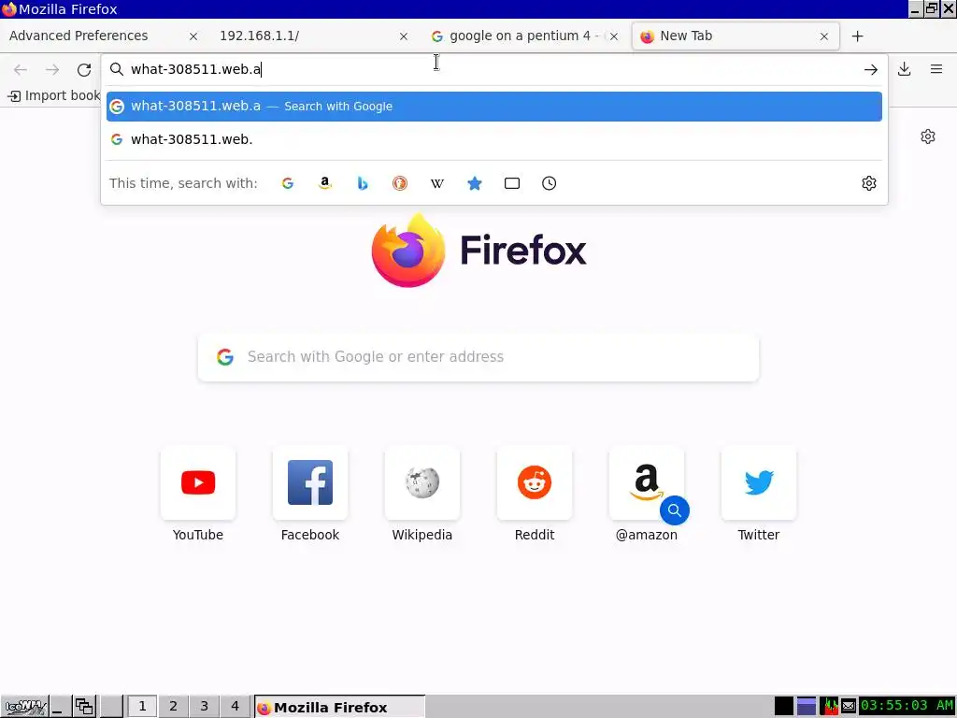Search this time with Bing icon
The height and width of the screenshot is (718, 957).
point(363,183)
